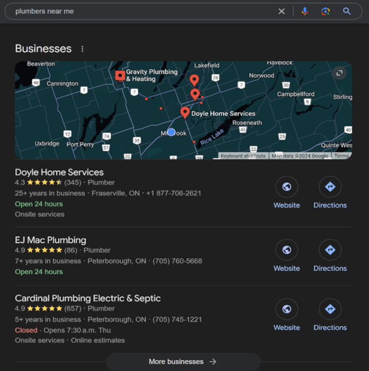Start voice search with the microphone icon
This screenshot has height=371, width=369.
(x=305, y=11)
